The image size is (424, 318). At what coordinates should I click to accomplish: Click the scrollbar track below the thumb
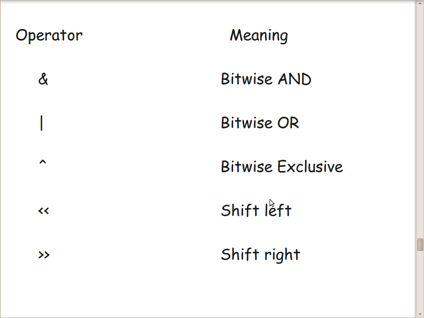coord(420,281)
